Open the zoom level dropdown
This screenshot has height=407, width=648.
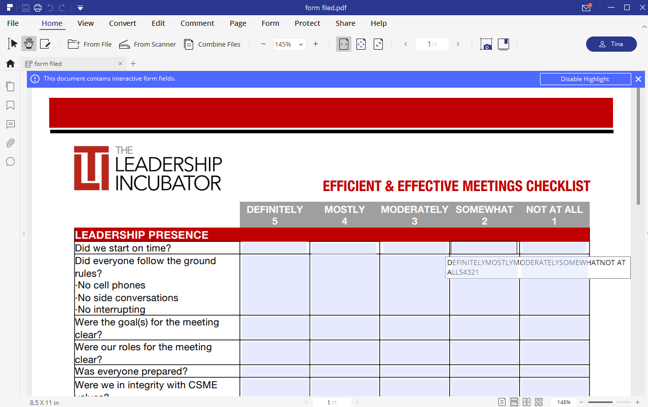[x=301, y=44]
